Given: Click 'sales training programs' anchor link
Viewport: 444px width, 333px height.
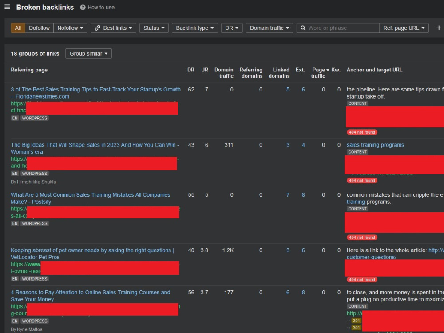Looking at the screenshot, I should coord(375,145).
